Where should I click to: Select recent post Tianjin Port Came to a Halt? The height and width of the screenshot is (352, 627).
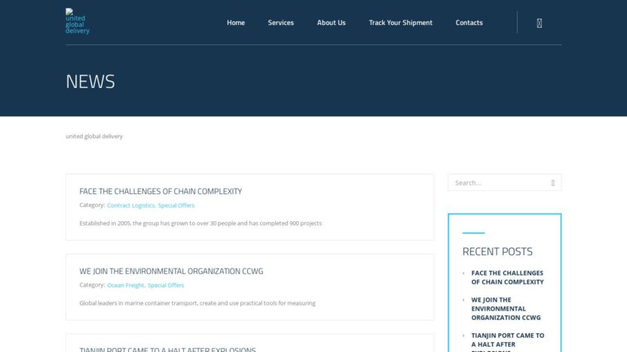(507, 342)
